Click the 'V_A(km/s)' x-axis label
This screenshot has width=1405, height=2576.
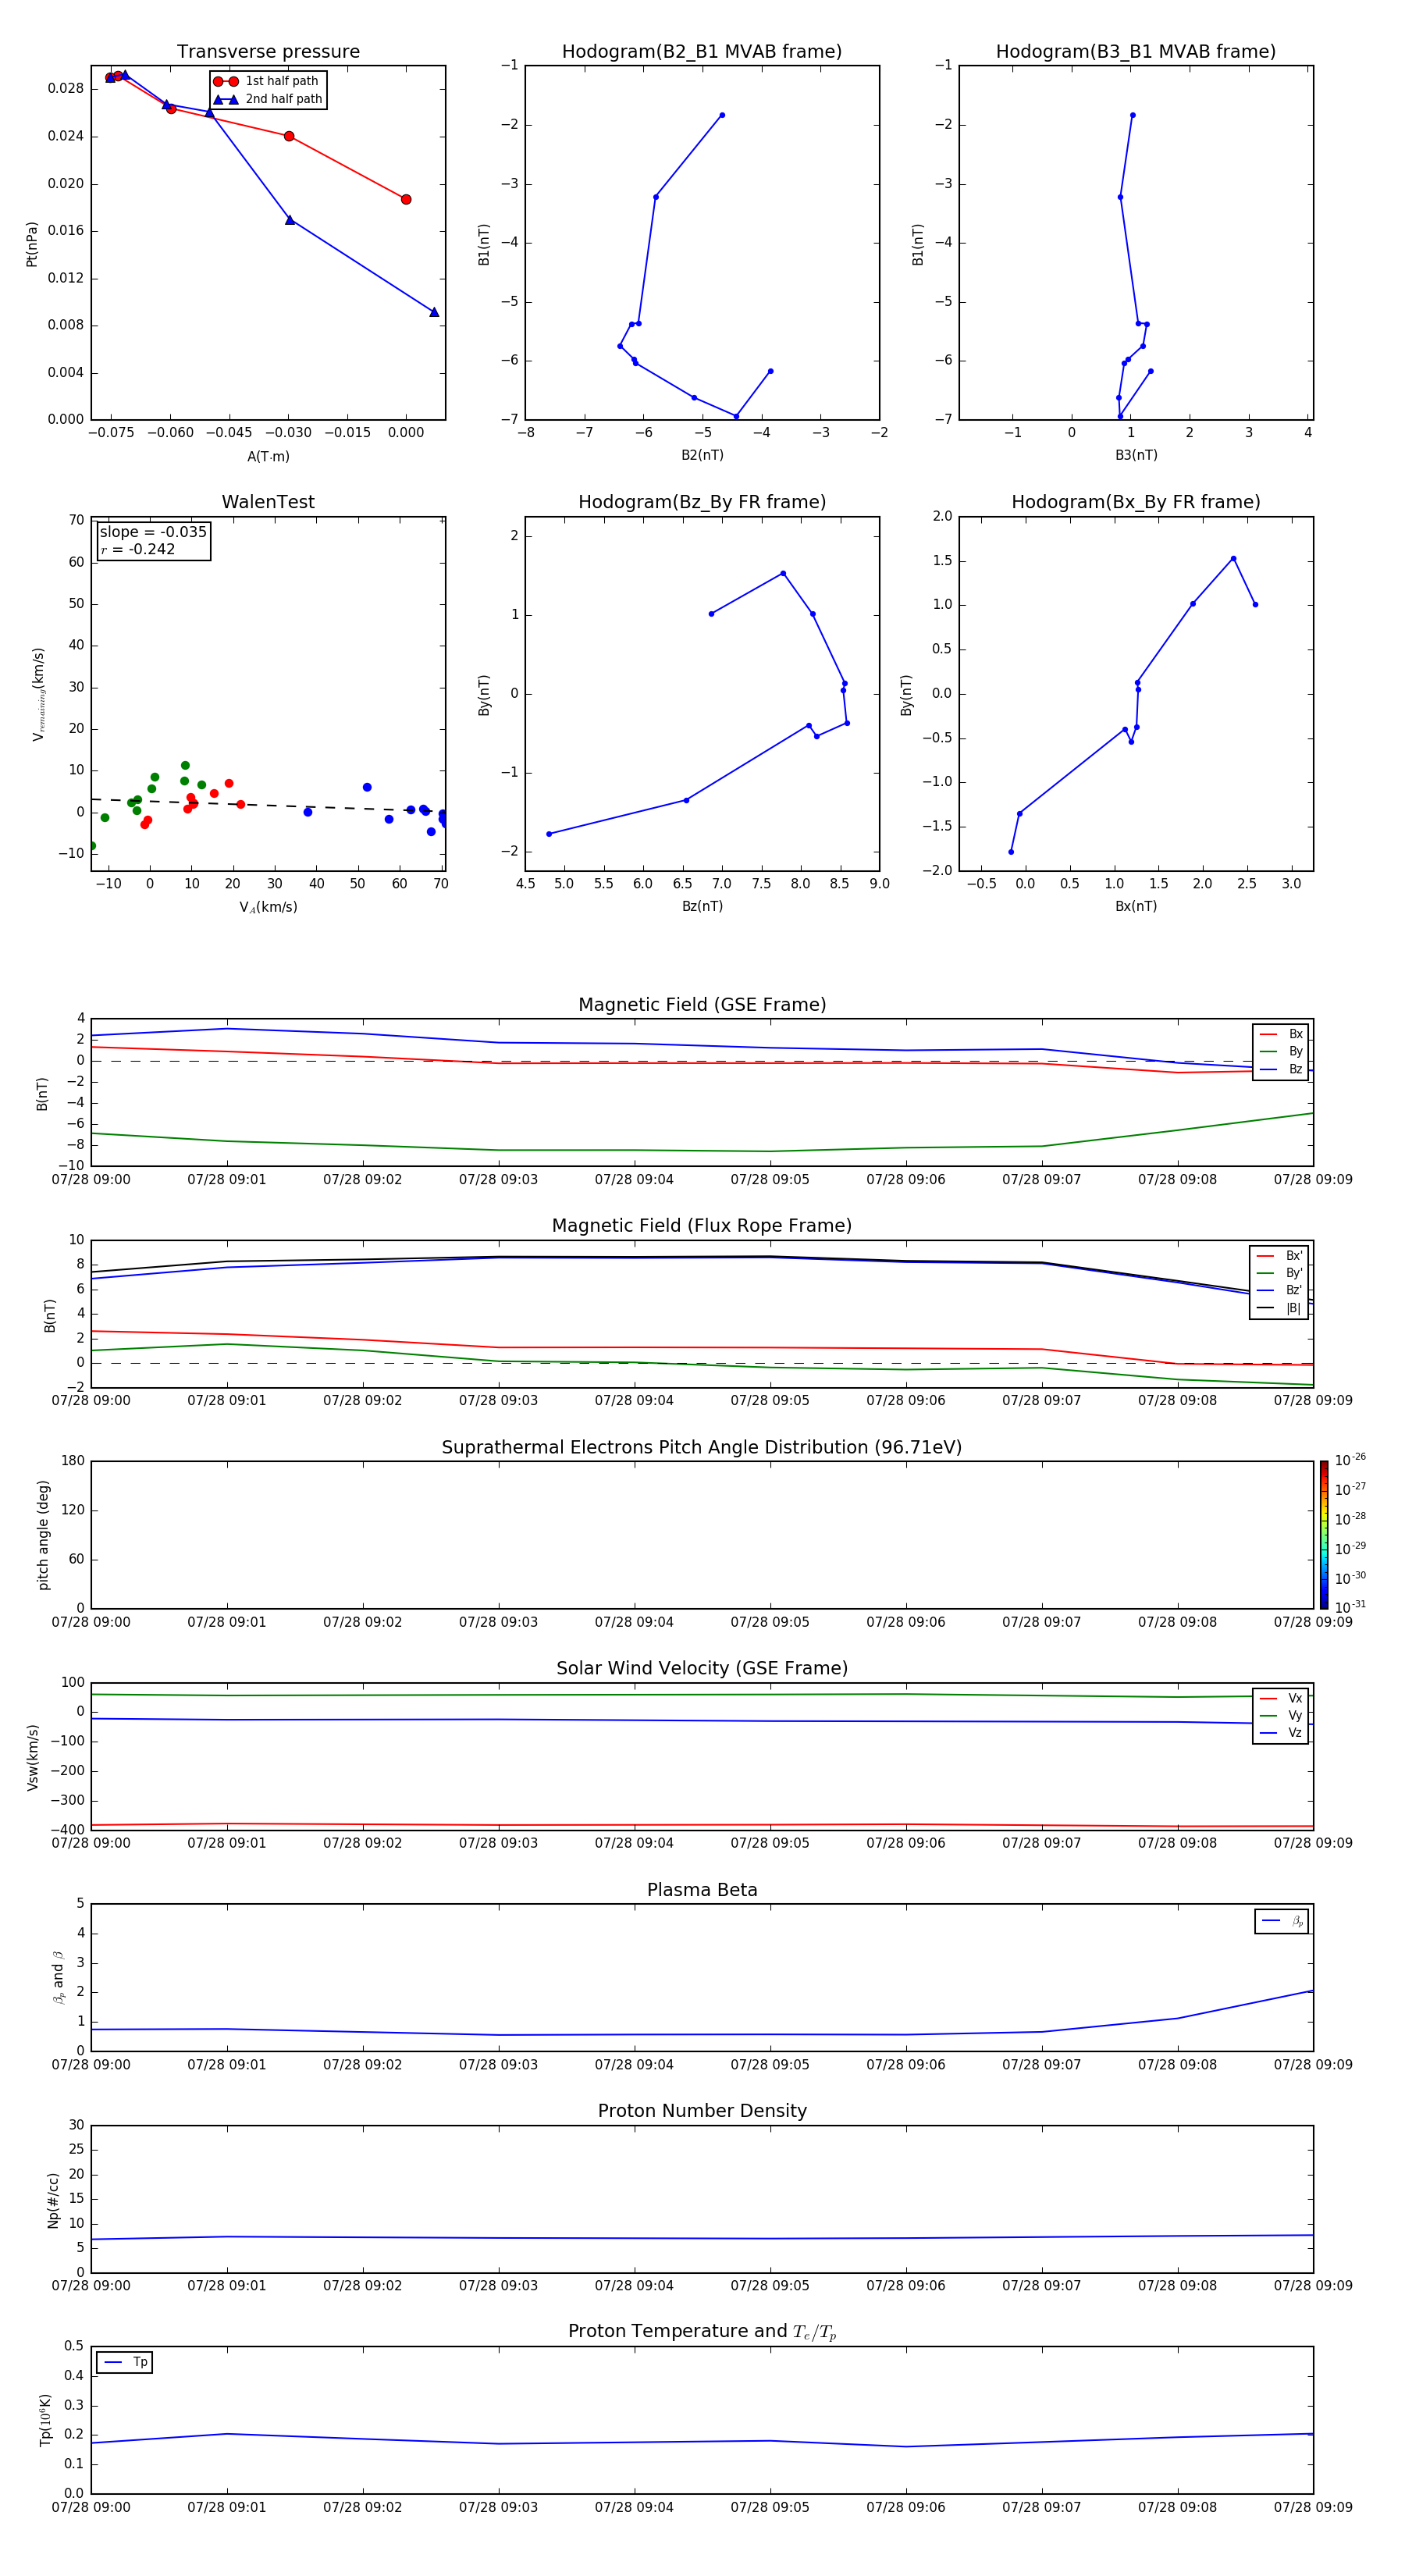tap(268, 907)
